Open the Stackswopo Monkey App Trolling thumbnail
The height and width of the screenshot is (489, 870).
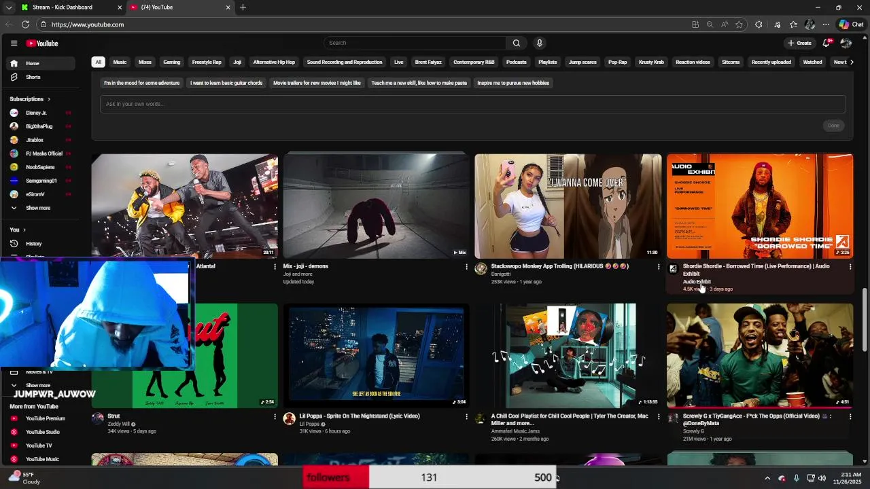click(568, 206)
